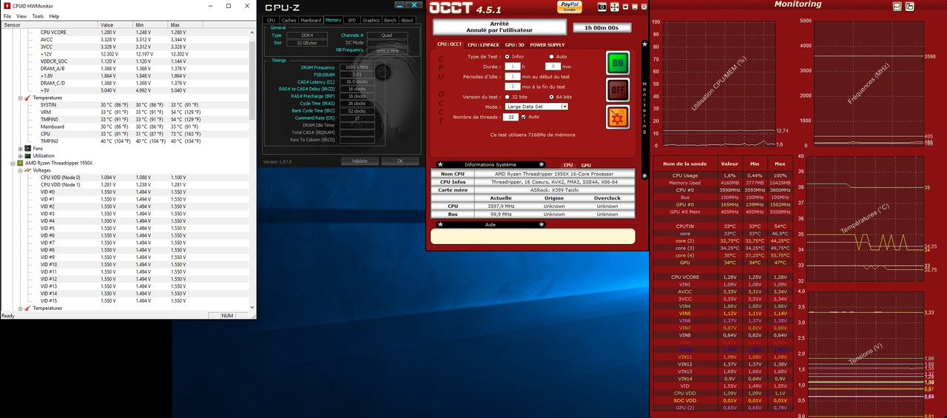Click the OCCT move-window arrows icon
Image resolution: width=947 pixels, height=418 pixels.
point(615,7)
